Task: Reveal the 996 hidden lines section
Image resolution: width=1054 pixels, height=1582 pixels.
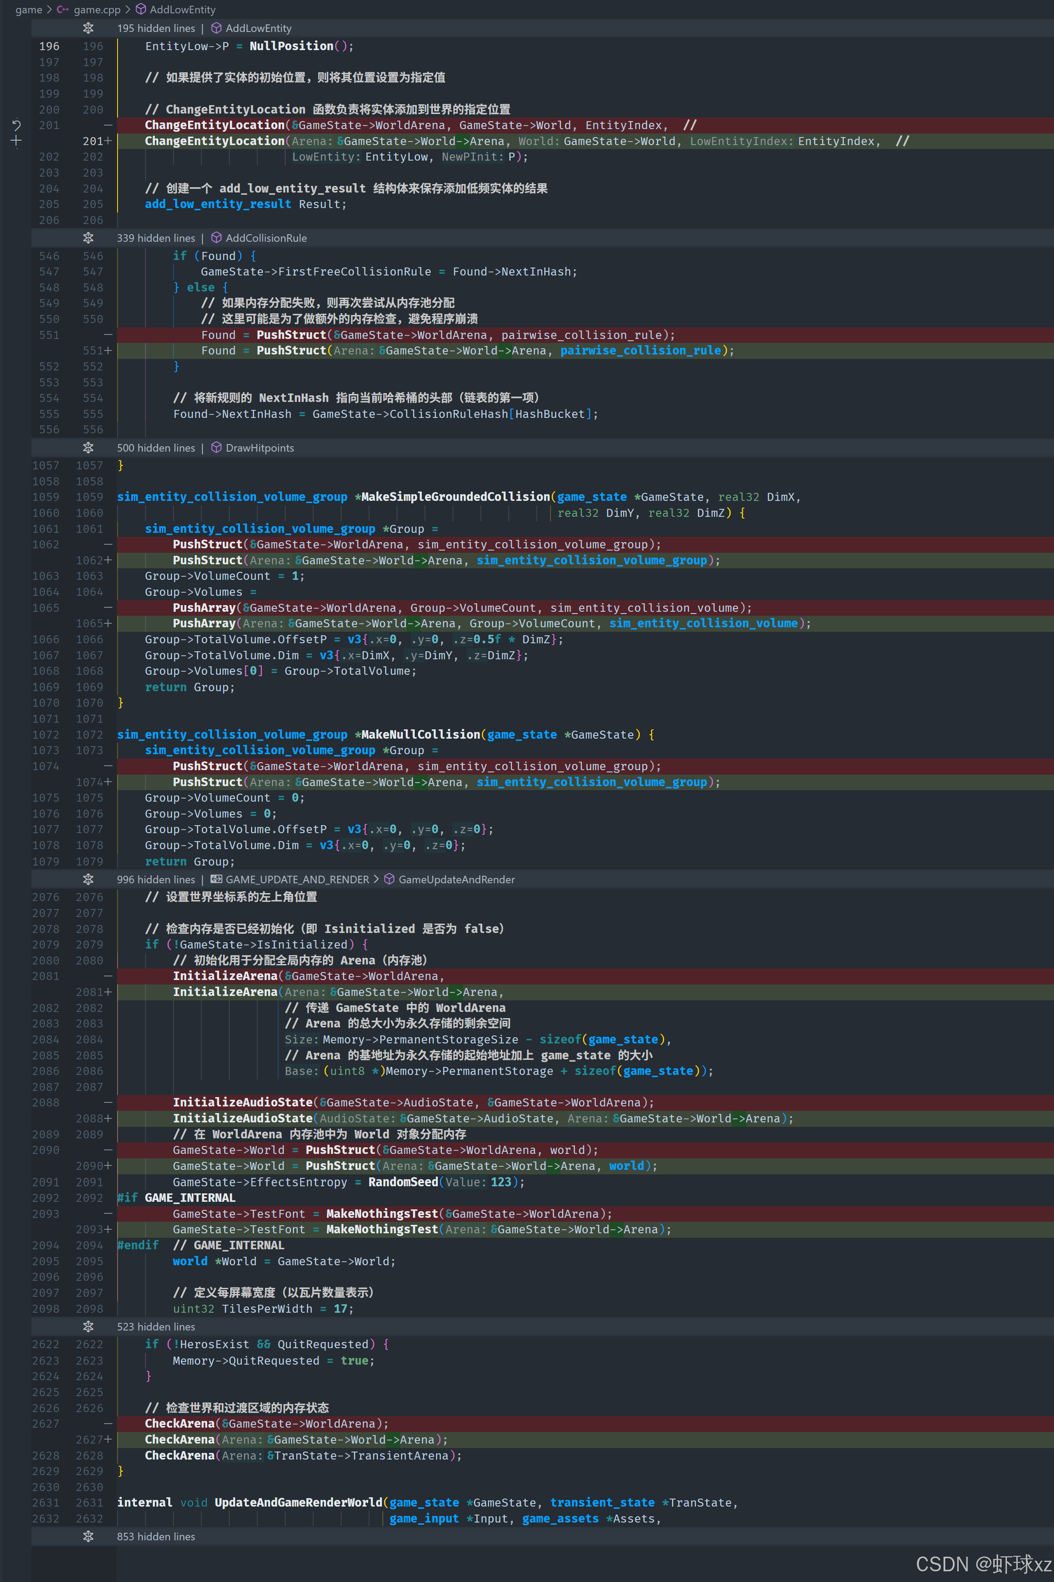Action: (88, 879)
